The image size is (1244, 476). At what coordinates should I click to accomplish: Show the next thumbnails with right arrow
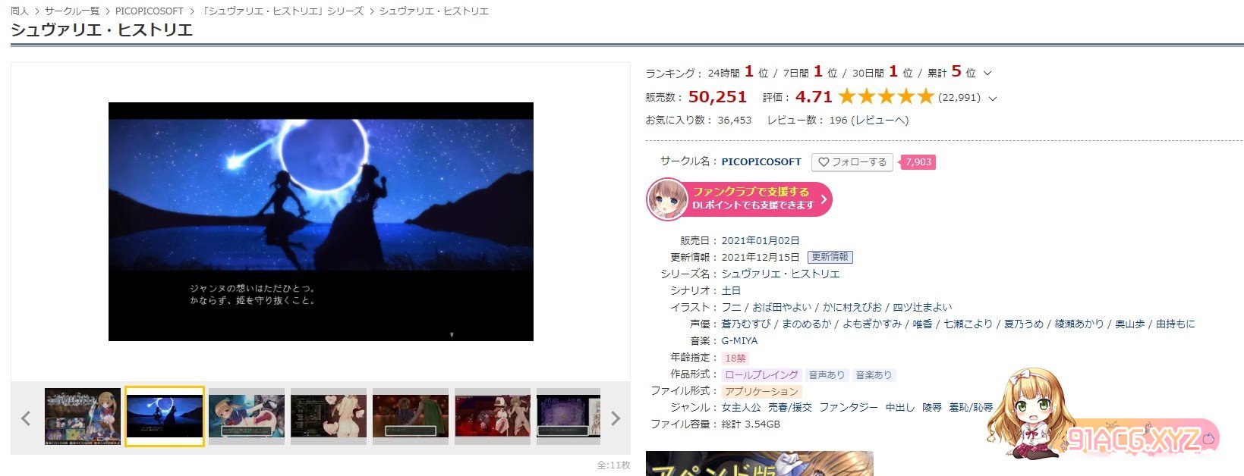(616, 418)
